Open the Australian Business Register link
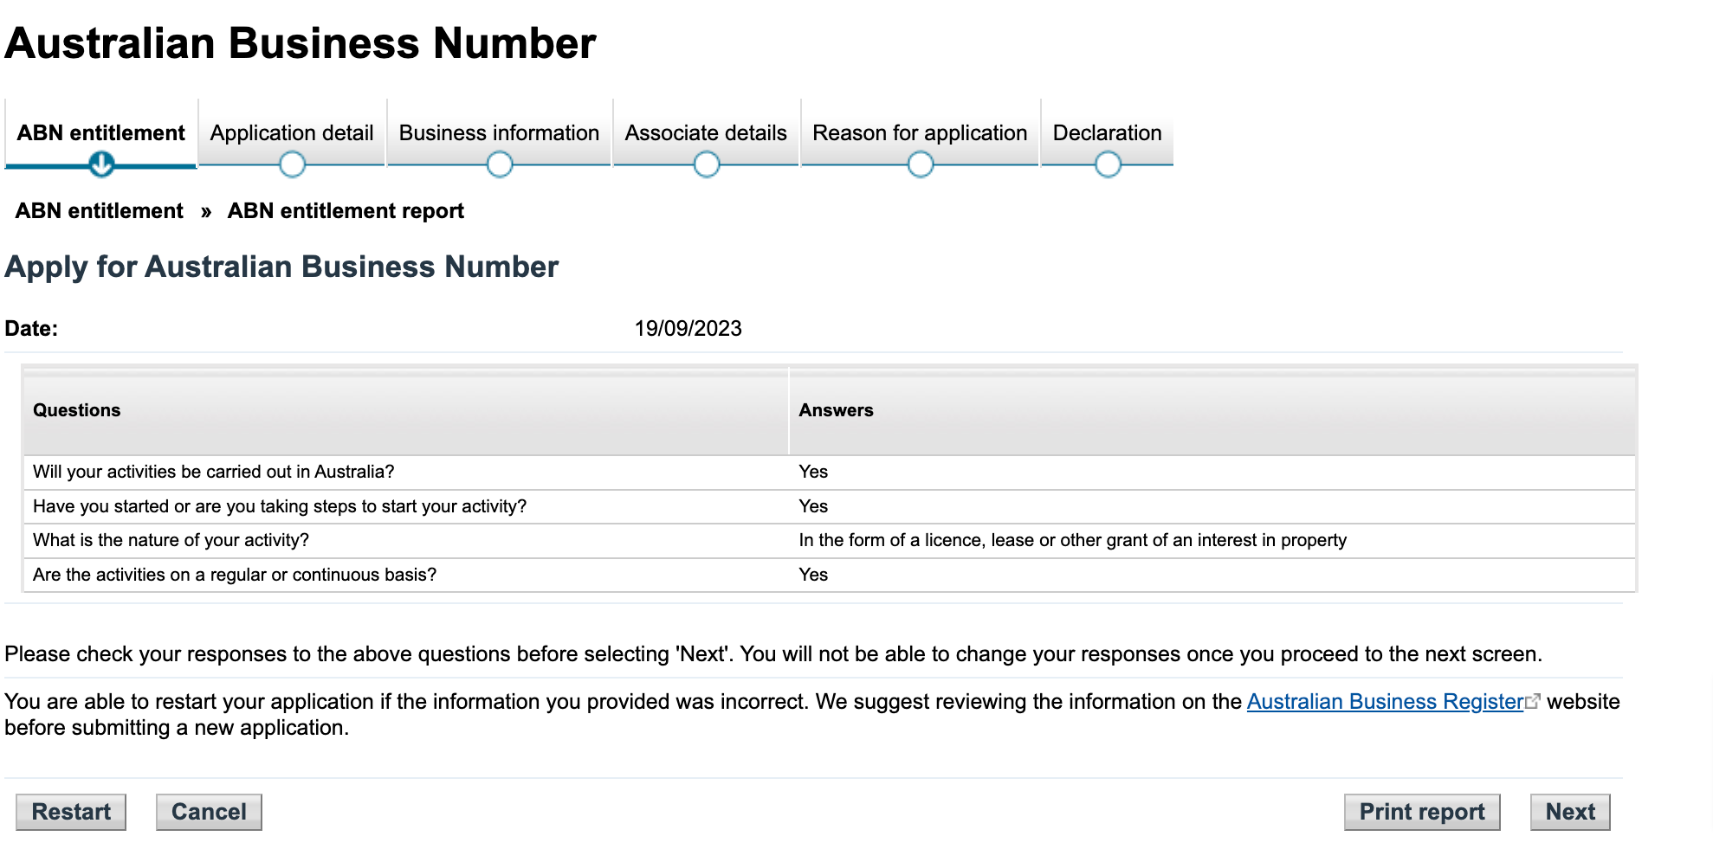The image size is (1713, 862). 1384,702
